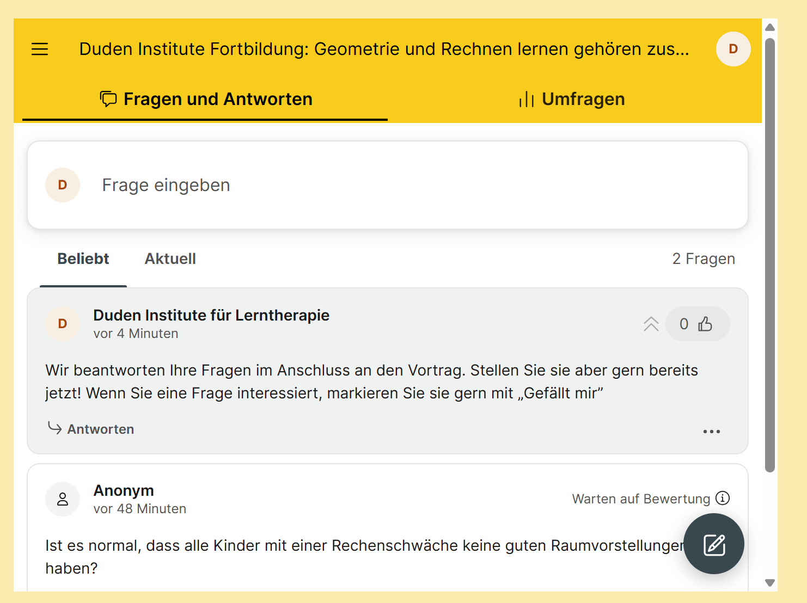The height and width of the screenshot is (603, 807).
Task: Like the Duden Institute question
Action: [x=697, y=324]
